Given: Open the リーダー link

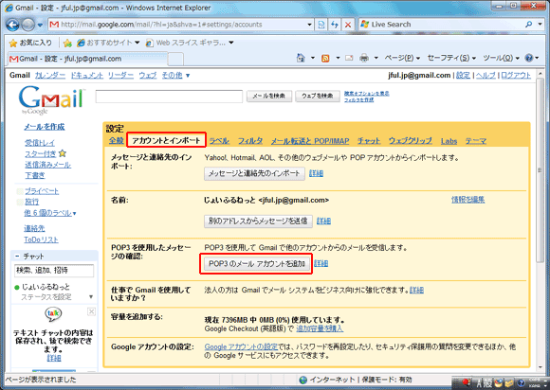Looking at the screenshot, I should coord(120,75).
